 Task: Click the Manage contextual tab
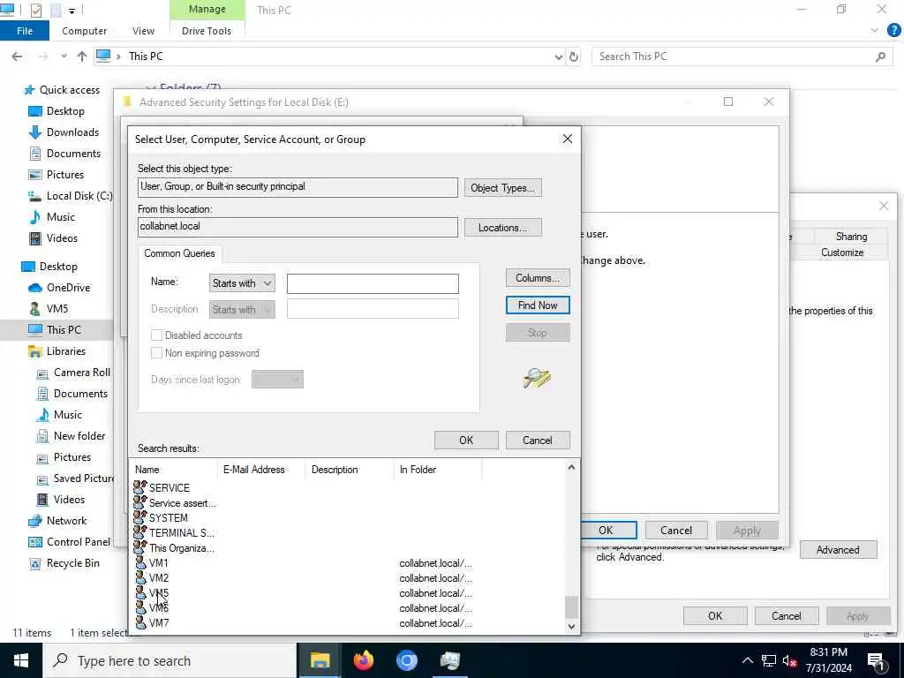pos(207,9)
